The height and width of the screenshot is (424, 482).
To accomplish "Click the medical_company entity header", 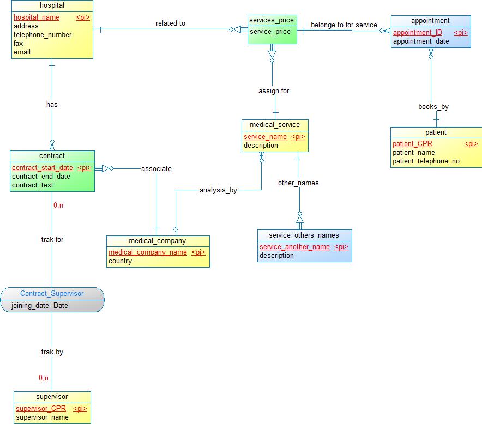I will click(x=157, y=241).
